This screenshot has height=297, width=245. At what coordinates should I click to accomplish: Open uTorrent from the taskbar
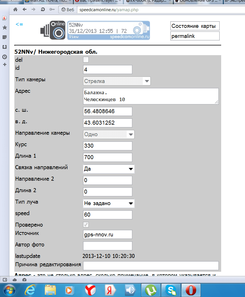point(151,290)
